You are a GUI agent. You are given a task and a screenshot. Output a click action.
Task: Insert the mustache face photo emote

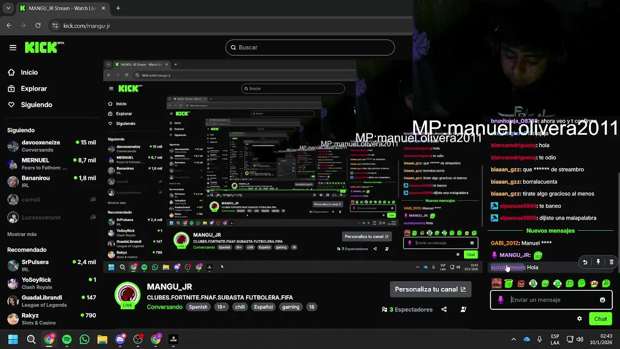pos(496,284)
